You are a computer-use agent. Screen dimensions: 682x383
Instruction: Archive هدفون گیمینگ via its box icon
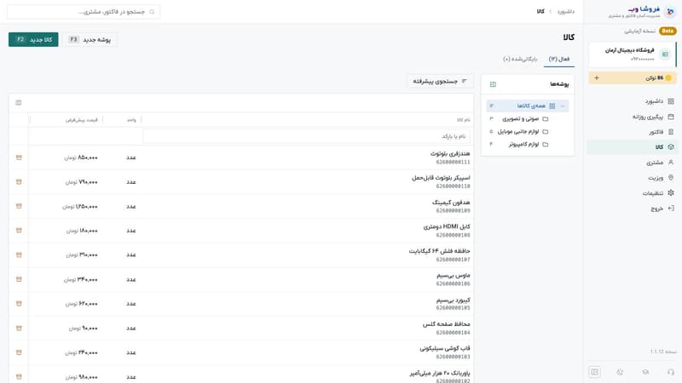point(19,206)
